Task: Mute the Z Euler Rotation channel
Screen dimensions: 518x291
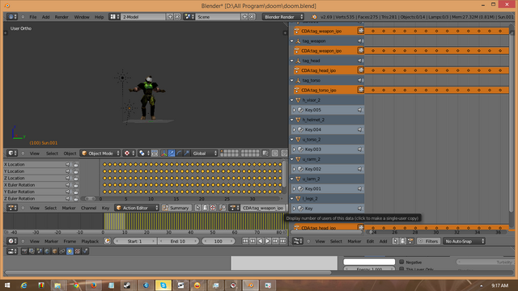Action: (x=68, y=199)
